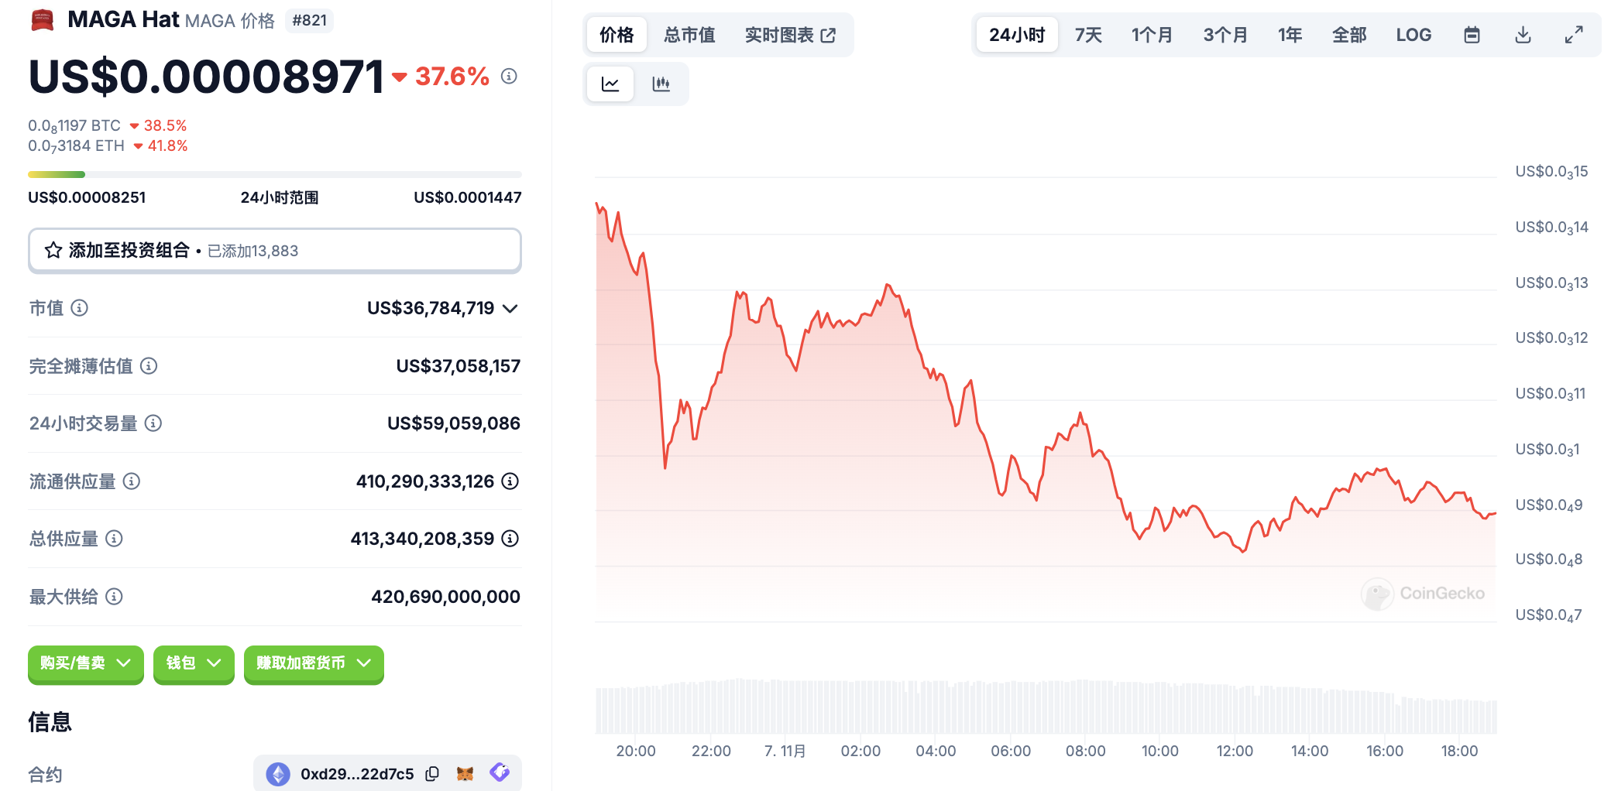
Task: Select the line chart view icon
Action: (610, 84)
